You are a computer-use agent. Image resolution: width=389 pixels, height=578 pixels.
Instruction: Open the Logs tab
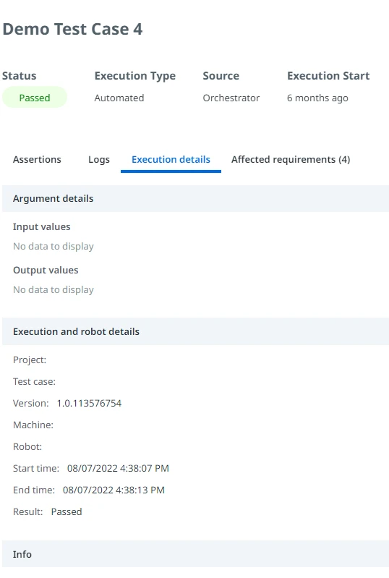point(99,160)
